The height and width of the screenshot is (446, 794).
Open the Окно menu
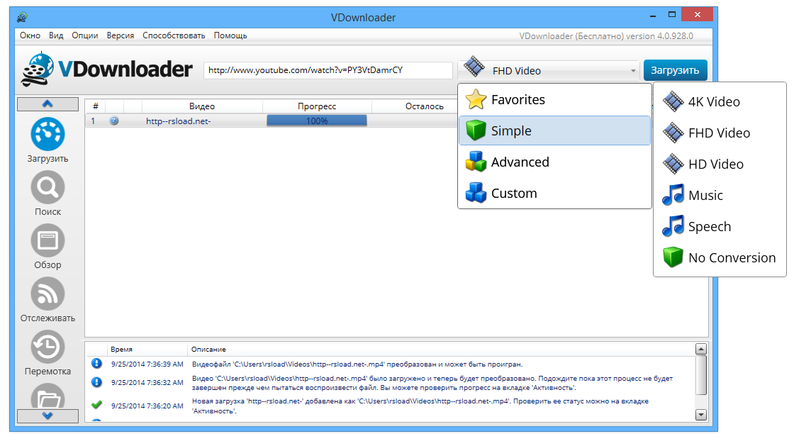(x=30, y=35)
